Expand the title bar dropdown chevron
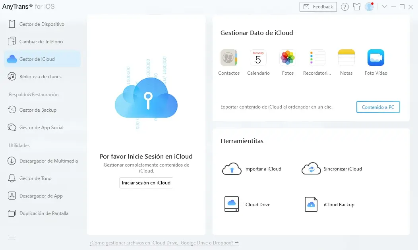 click(x=384, y=6)
